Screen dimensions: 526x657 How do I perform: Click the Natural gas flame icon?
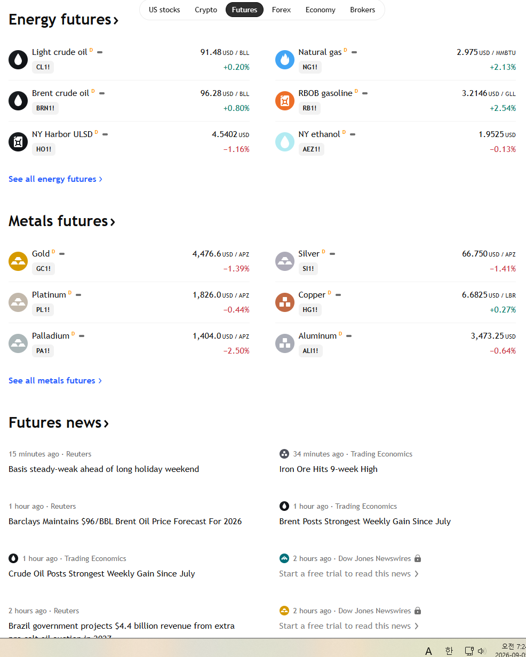285,60
